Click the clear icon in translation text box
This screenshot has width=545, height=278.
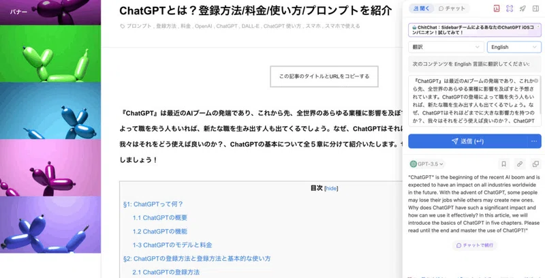tap(536, 80)
